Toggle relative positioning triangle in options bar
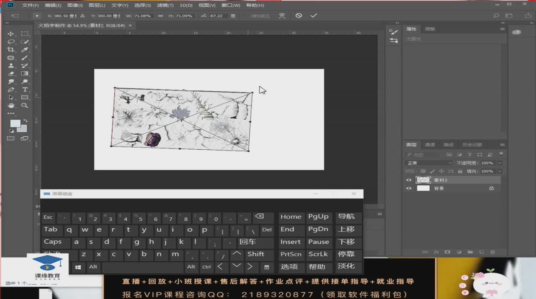Viewport: 536px width, 299px height. coord(82,16)
